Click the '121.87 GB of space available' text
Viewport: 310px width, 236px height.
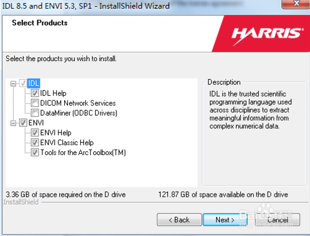click(223, 195)
